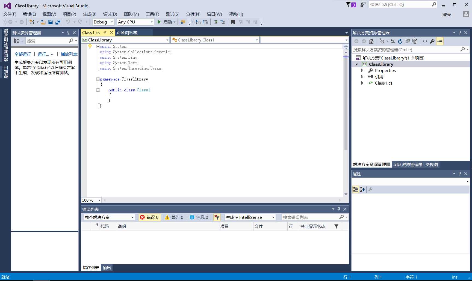Open the ClassLibrary.Class1 type dropdown
Viewport: 472px width, 281px height.
coord(215,40)
